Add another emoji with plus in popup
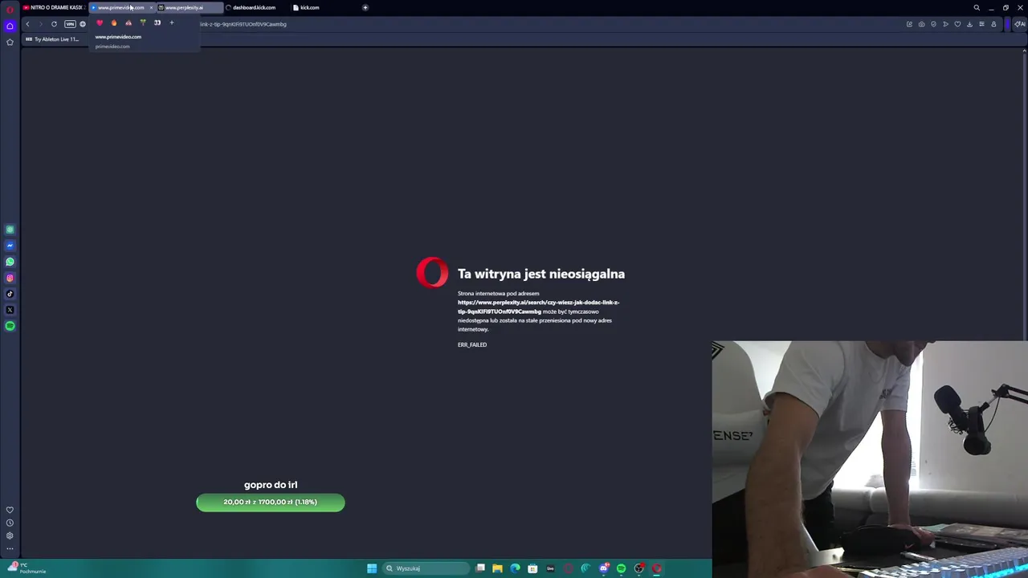This screenshot has height=578, width=1028. coord(172,22)
